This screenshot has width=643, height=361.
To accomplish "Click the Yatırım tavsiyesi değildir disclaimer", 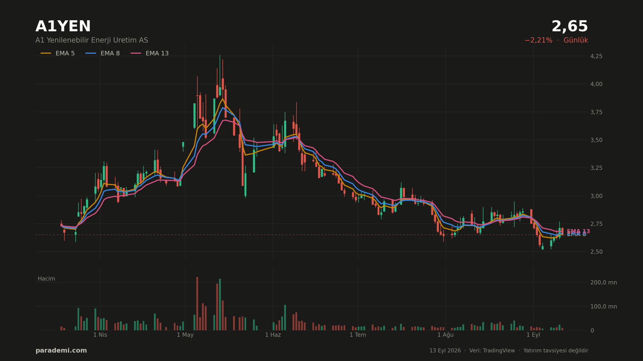I will click(x=556, y=351).
